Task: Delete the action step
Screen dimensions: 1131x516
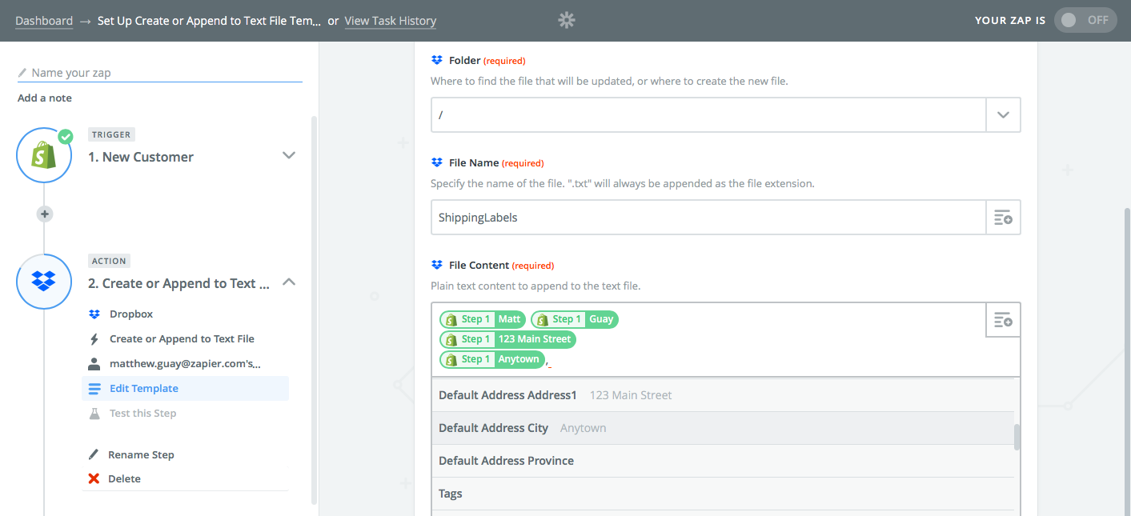Action: click(124, 479)
